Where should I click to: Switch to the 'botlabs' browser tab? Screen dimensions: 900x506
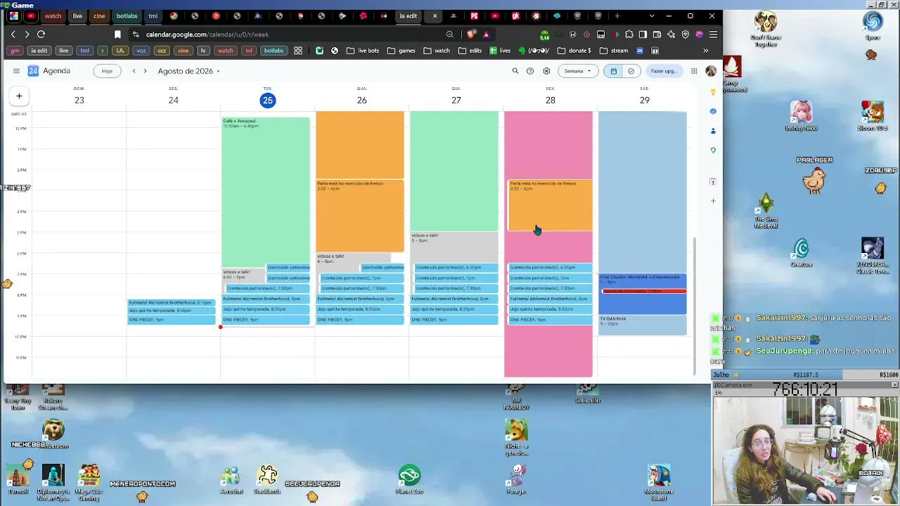click(127, 15)
